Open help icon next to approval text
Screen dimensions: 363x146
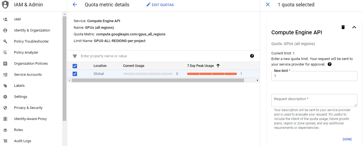(x=330, y=64)
